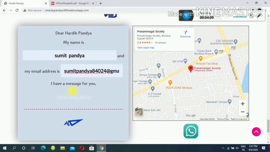Click the taskbar clock showing 2:47 PM
Screen dimensions: 270x152
click(253, 148)
